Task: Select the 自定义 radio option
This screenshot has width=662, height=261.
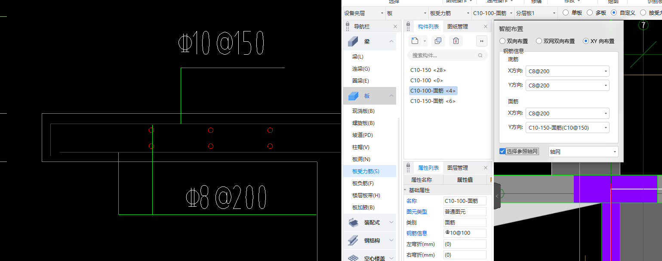Action: [614, 13]
